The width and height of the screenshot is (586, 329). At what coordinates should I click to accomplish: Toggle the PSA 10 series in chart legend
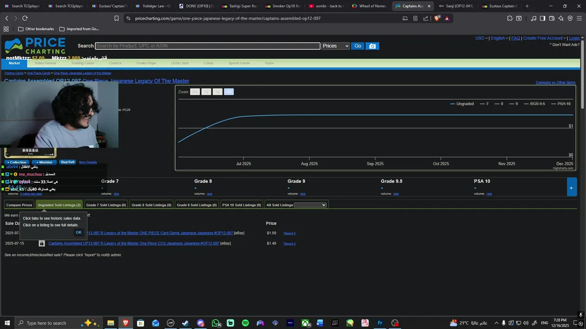(561, 104)
